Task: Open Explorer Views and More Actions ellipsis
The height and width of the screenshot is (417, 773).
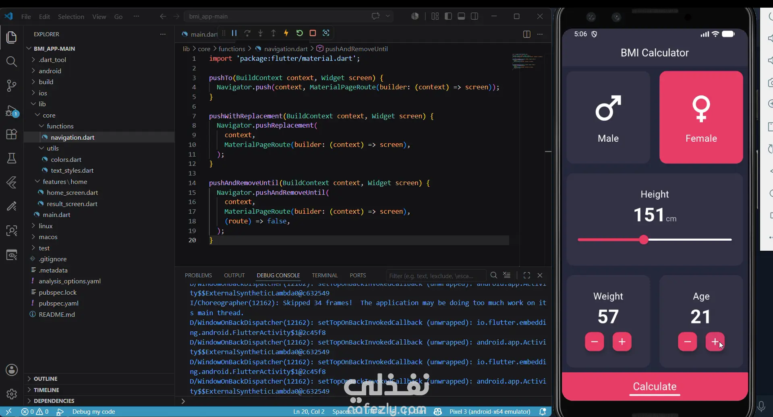Action: coord(163,34)
